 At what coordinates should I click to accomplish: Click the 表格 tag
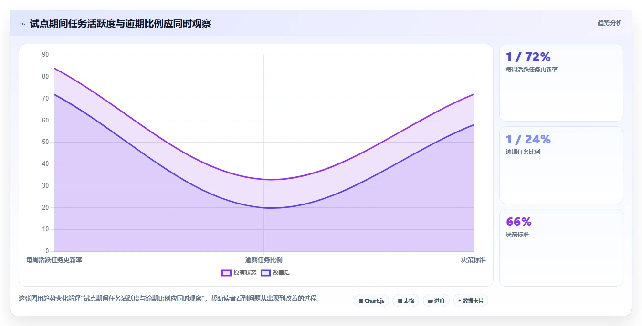click(406, 301)
